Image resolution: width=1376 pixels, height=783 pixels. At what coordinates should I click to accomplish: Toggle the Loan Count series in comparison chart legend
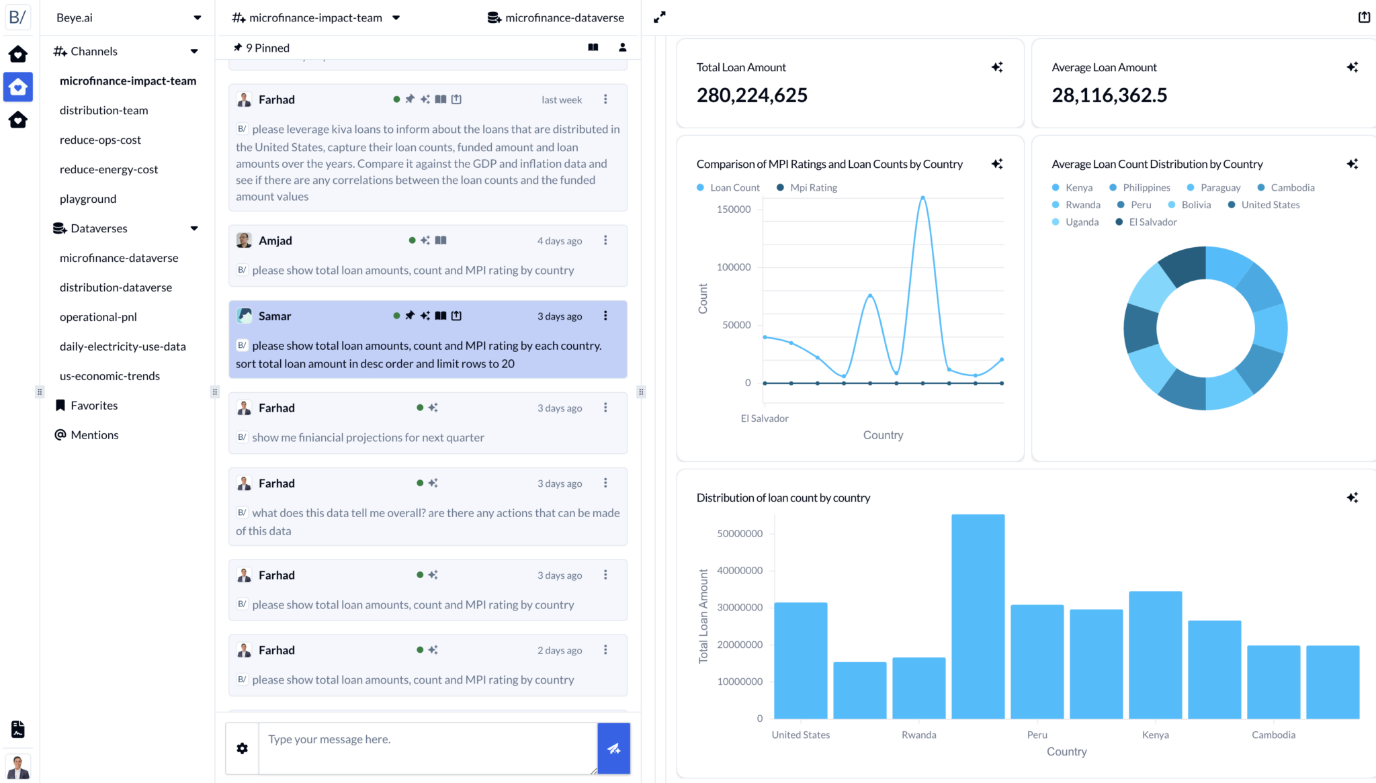[x=728, y=187]
